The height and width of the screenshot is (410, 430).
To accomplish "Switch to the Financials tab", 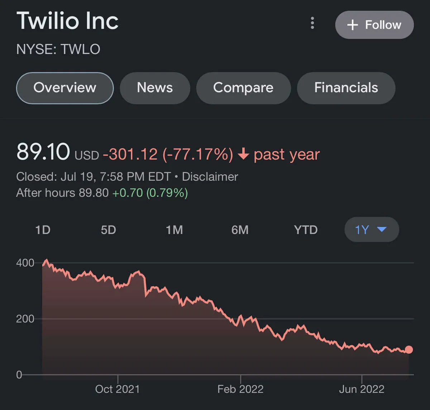I will [346, 88].
